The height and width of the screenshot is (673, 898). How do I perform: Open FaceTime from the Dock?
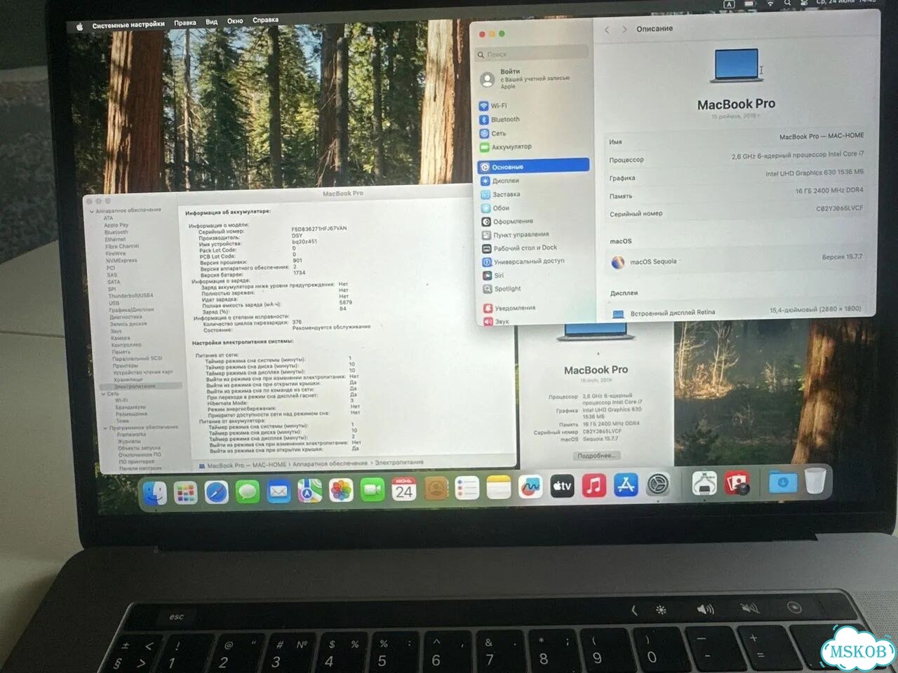coord(373,490)
